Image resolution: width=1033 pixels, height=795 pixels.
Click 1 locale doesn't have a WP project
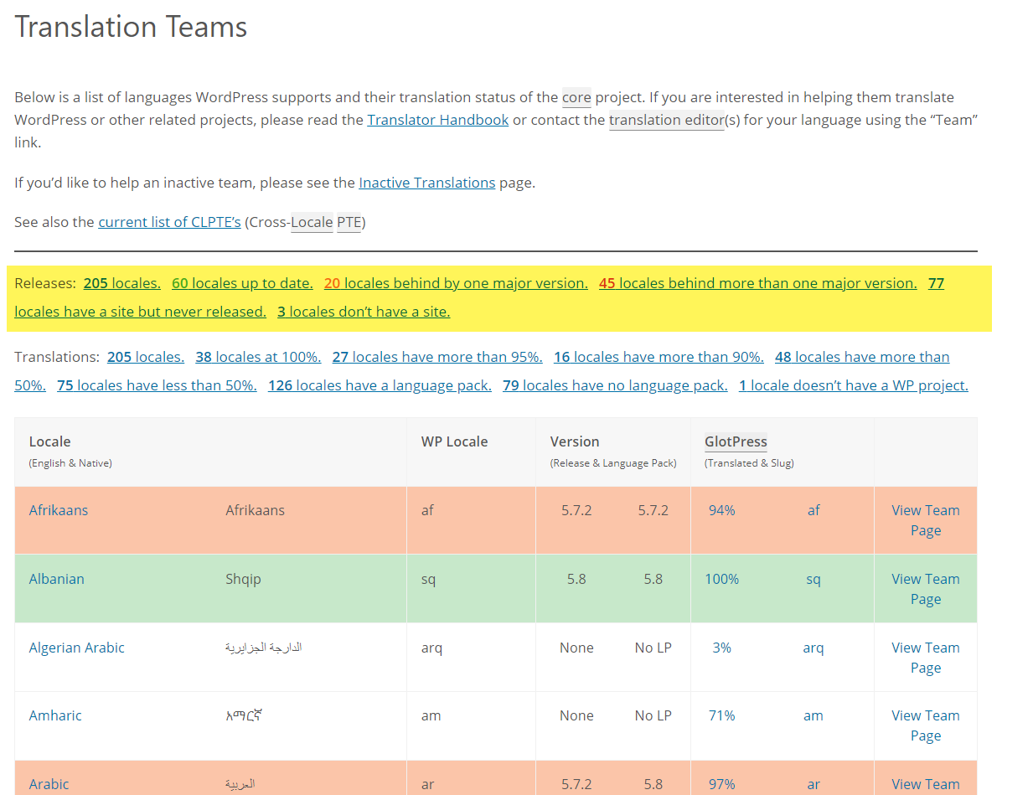pyautogui.click(x=853, y=385)
